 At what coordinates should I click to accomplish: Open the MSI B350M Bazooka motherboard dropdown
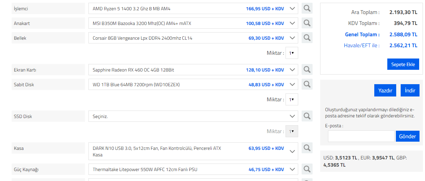click(193, 23)
